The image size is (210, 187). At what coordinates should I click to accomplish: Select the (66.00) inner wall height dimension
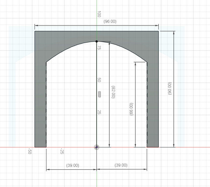(131, 109)
